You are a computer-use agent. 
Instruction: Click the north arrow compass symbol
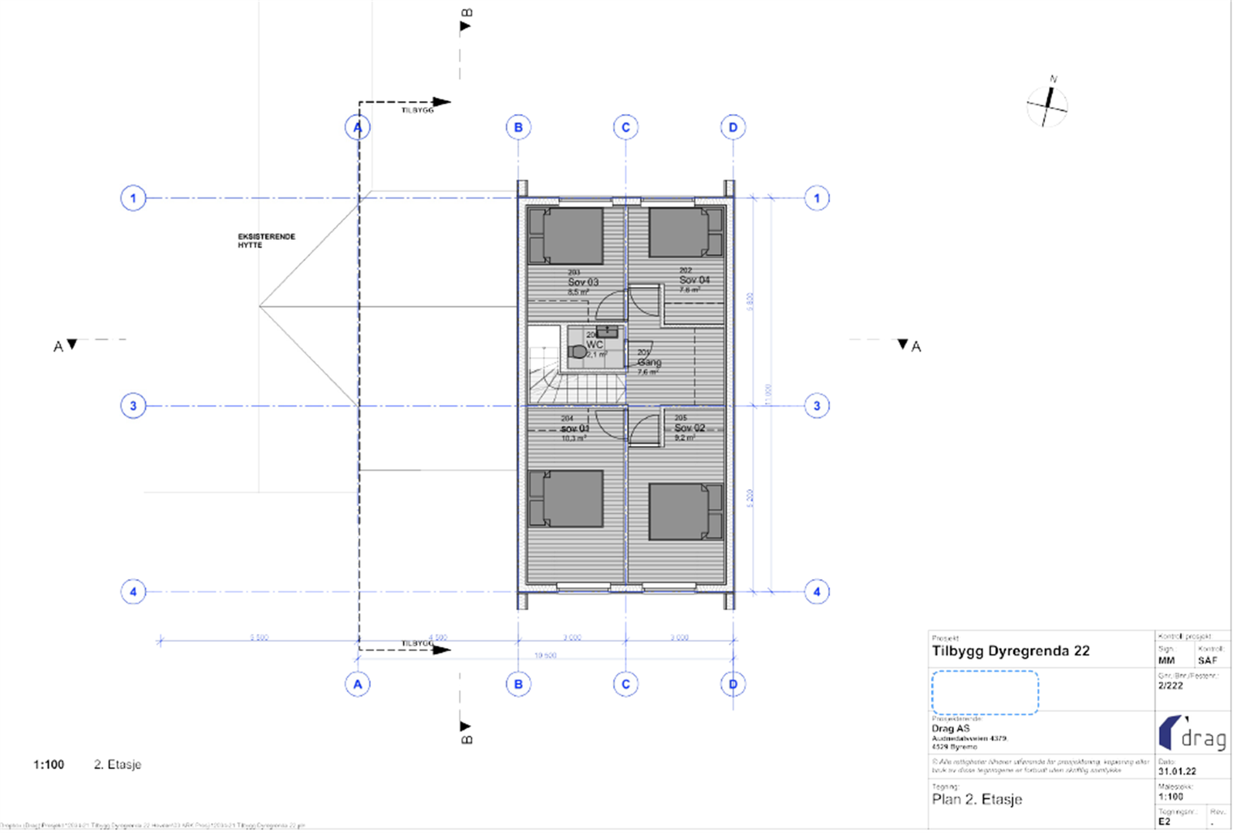[1047, 103]
